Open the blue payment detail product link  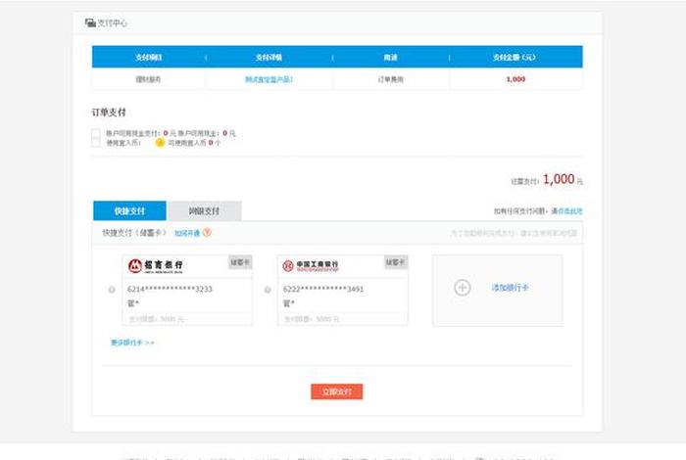pos(269,79)
